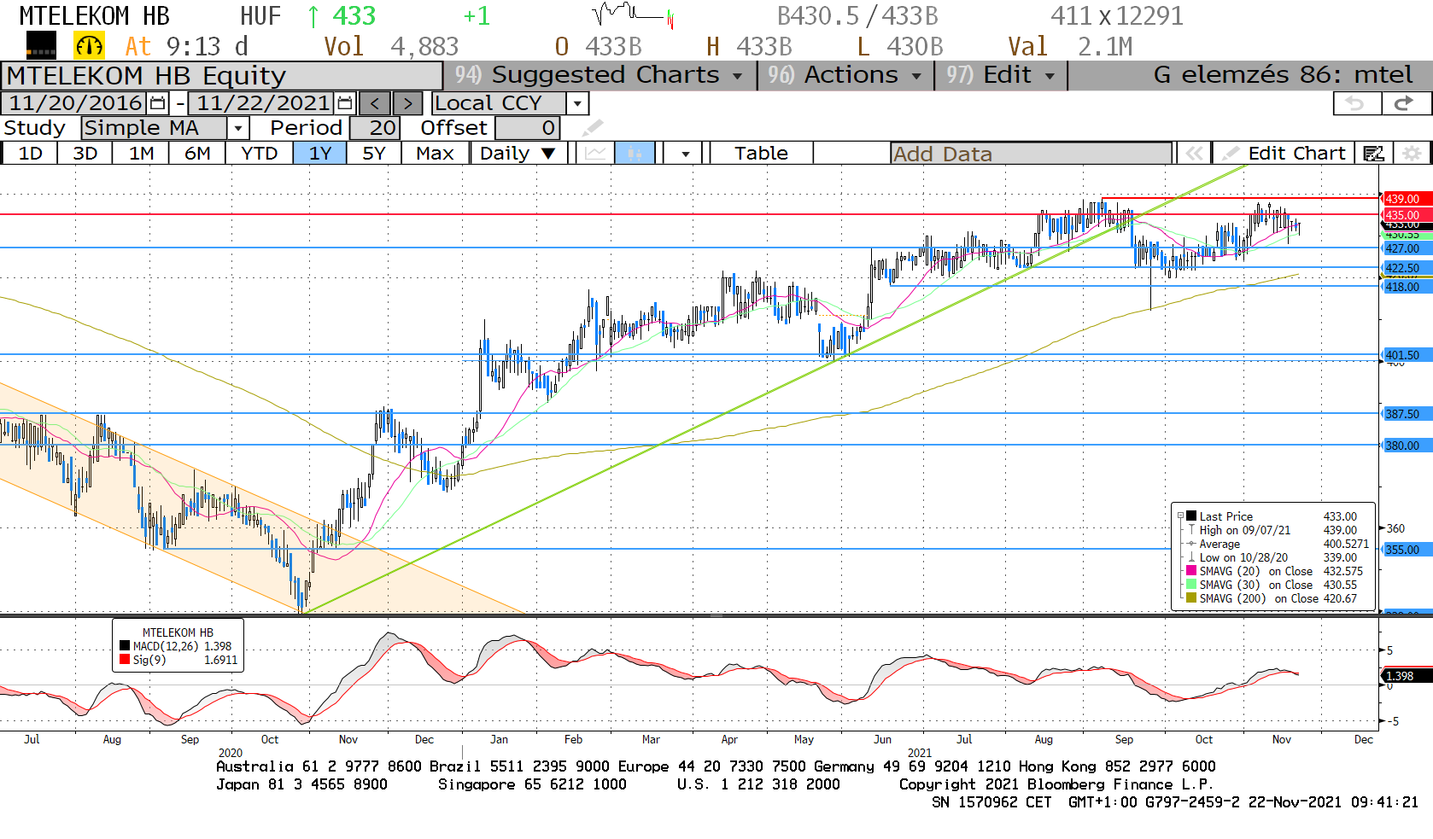This screenshot has height=839, width=1433.
Task: Select the 3D range tab
Action: coord(85,154)
